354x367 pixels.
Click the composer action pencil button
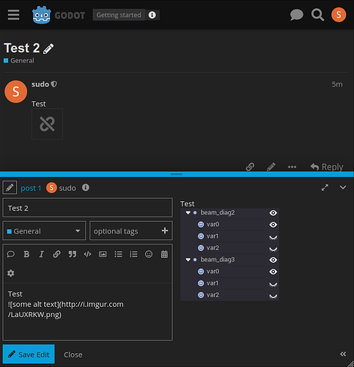10,188
